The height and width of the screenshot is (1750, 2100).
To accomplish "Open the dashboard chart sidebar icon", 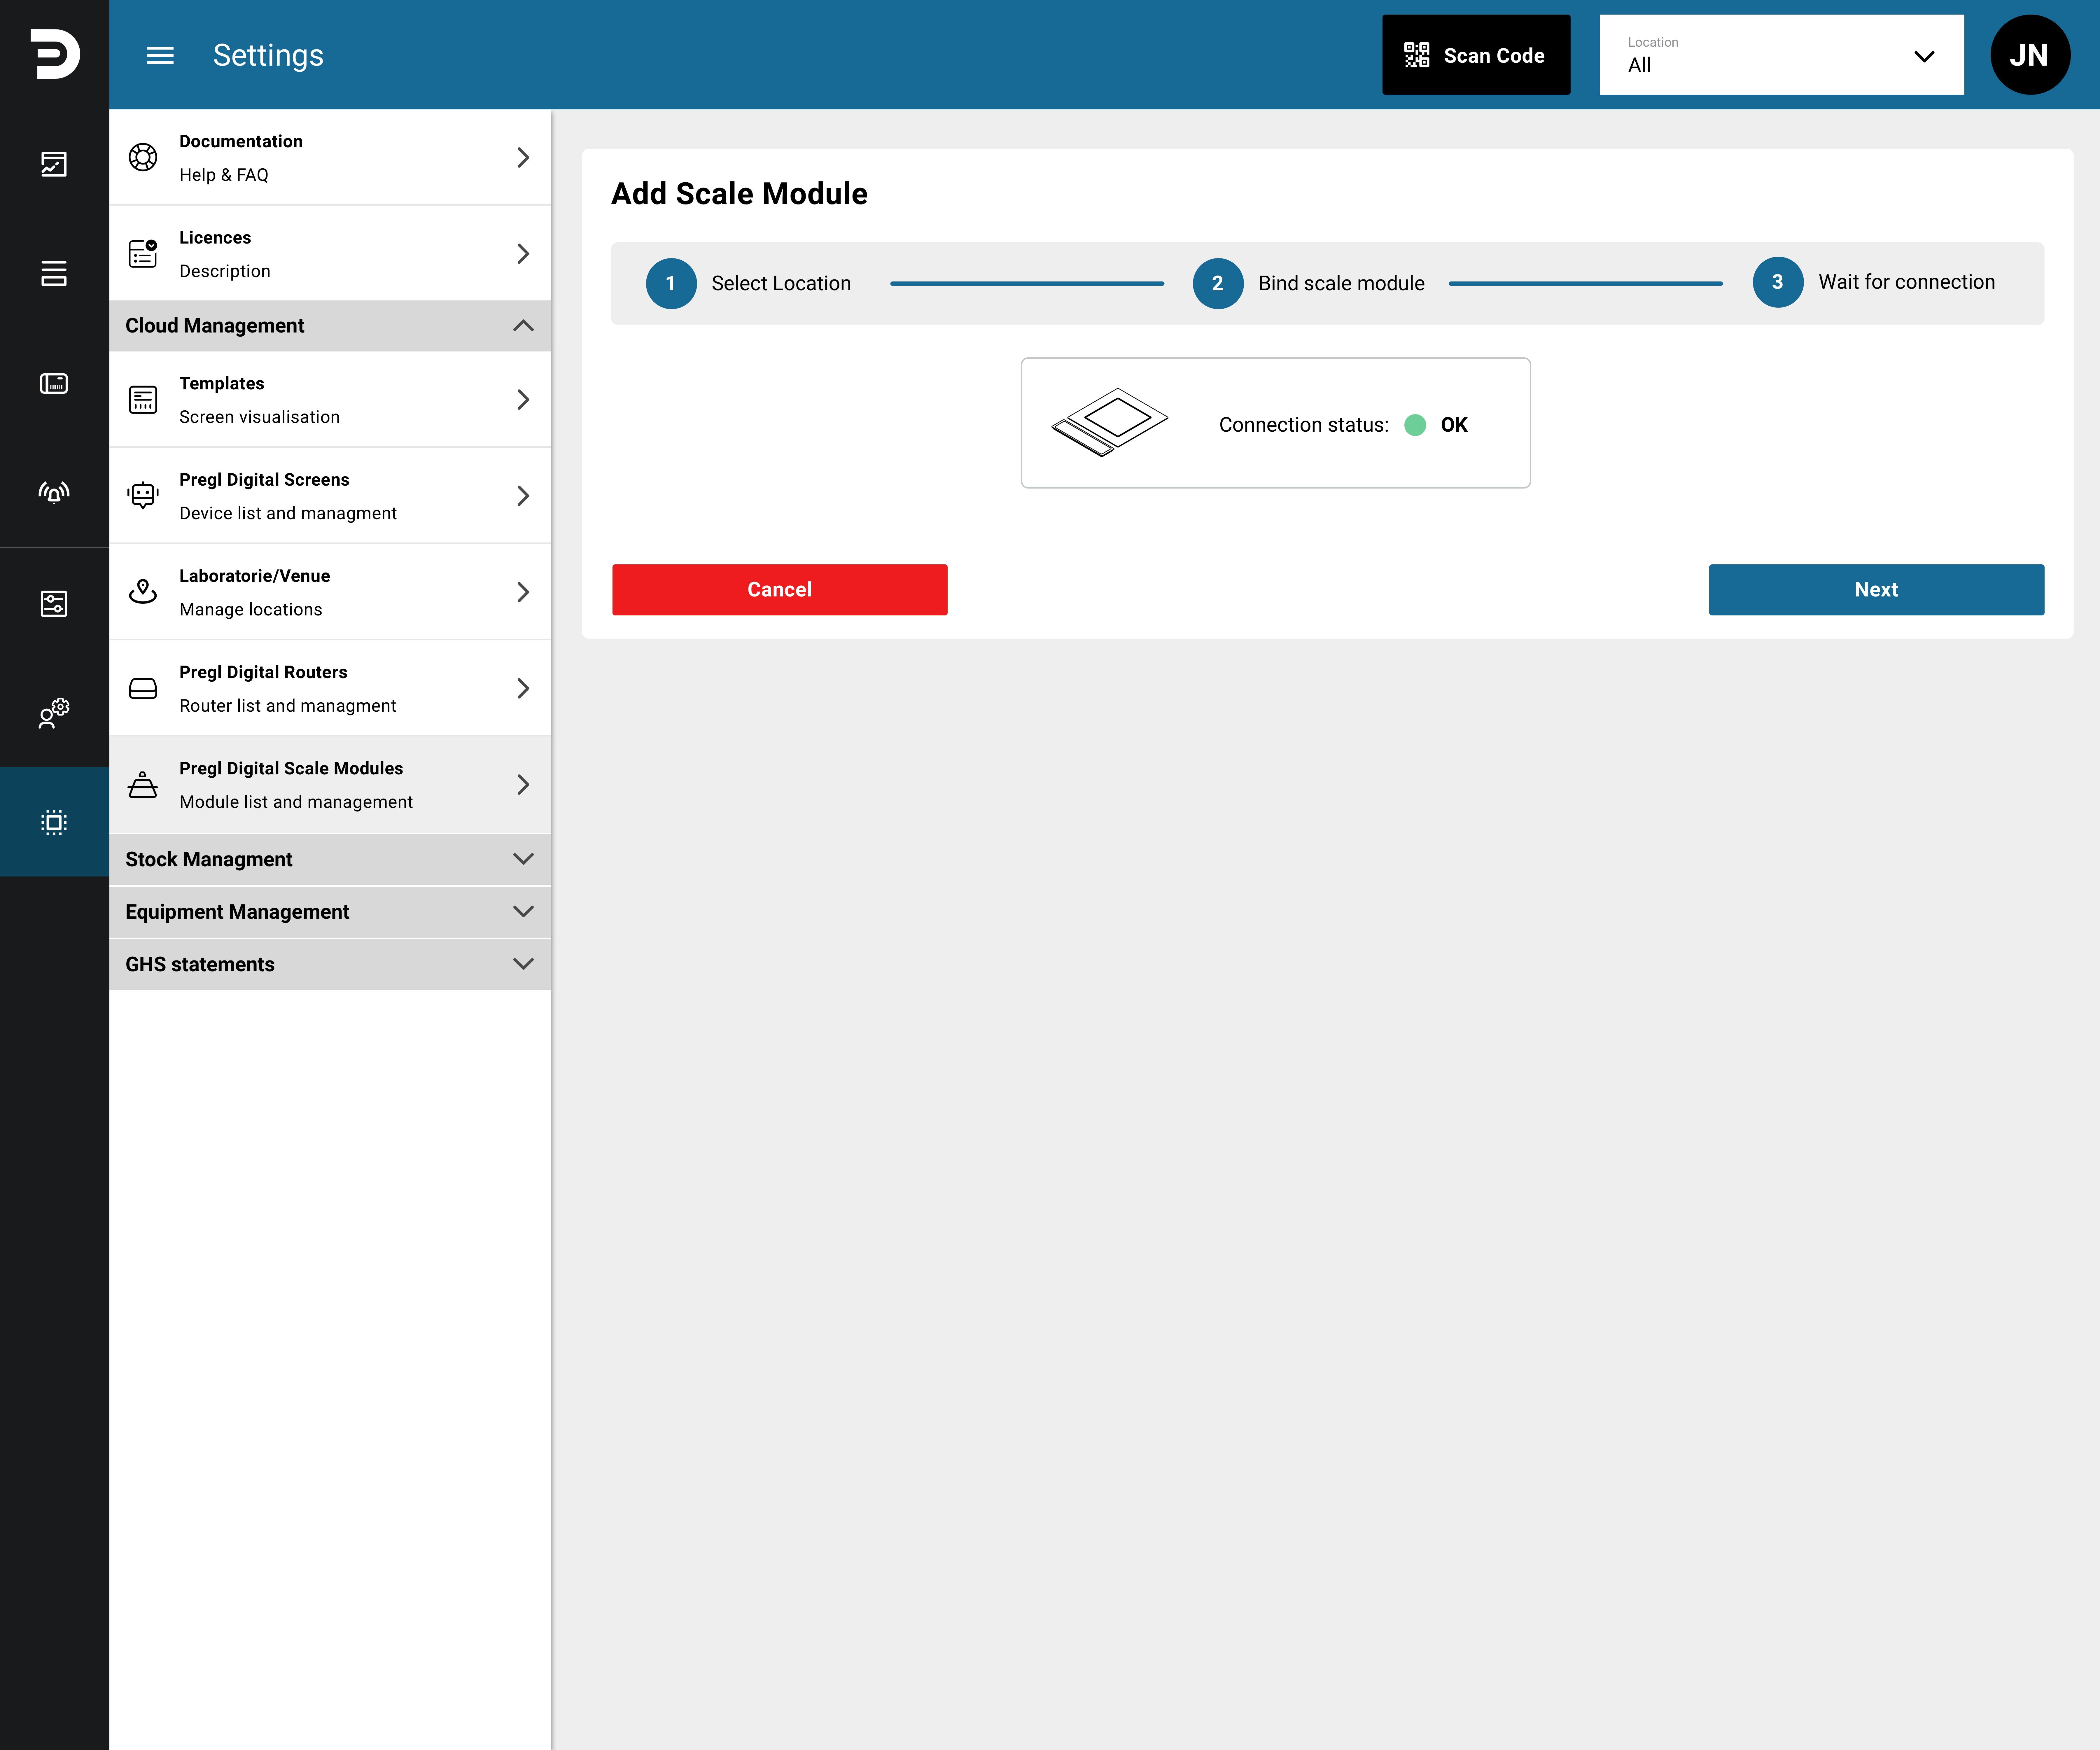I will click(x=54, y=164).
